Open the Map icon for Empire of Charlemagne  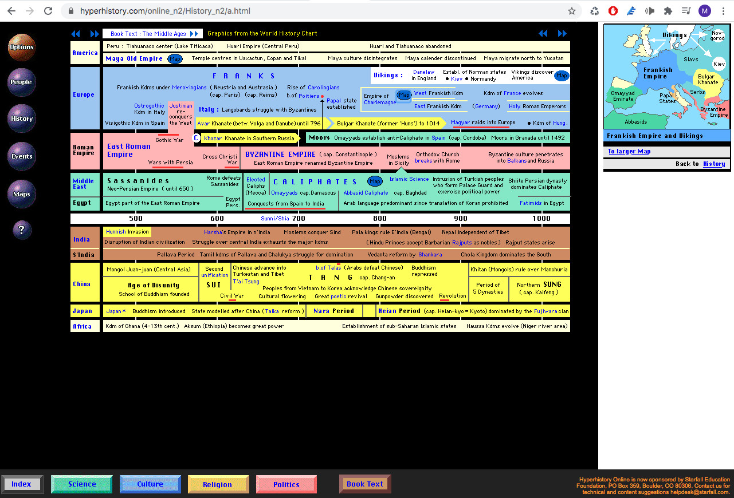click(x=405, y=95)
